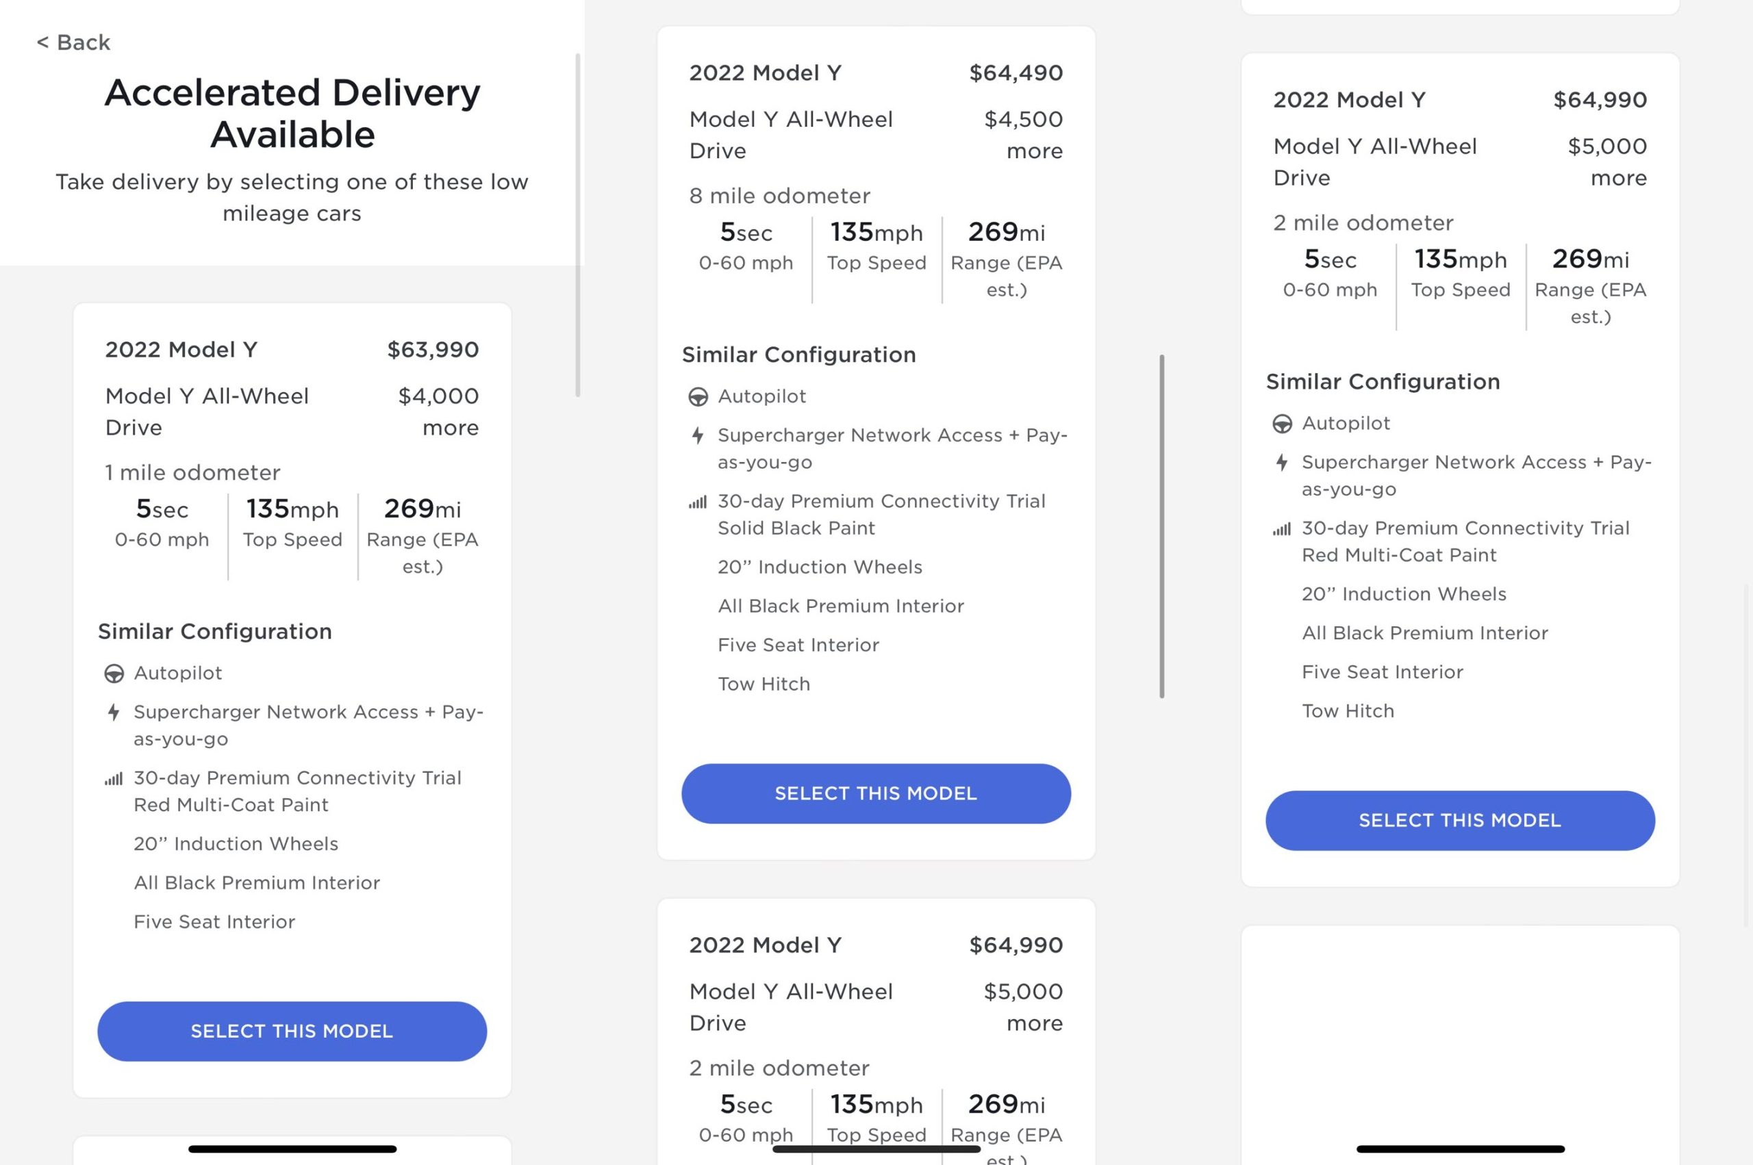Go back using the '< Back' link
This screenshot has height=1165, width=1753.
(x=73, y=42)
